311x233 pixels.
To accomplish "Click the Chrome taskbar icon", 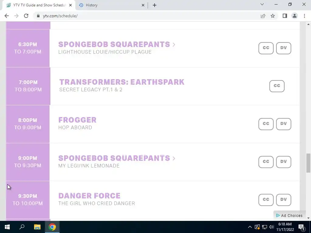I will coord(52,227).
